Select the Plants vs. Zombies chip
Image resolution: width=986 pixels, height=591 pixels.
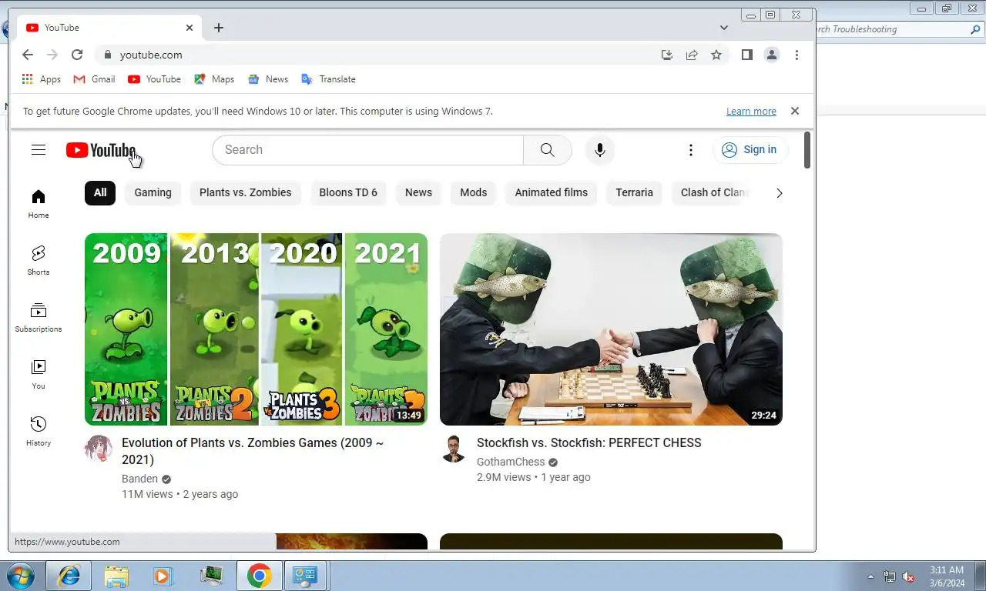(x=246, y=192)
